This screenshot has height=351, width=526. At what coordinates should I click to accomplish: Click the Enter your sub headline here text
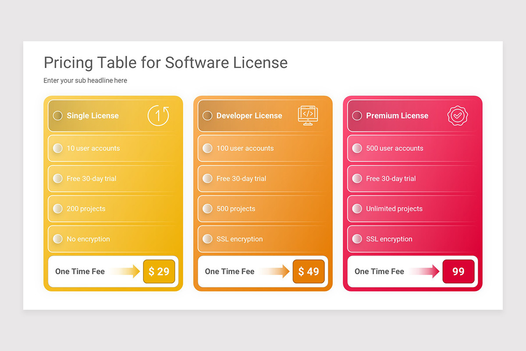pyautogui.click(x=85, y=80)
